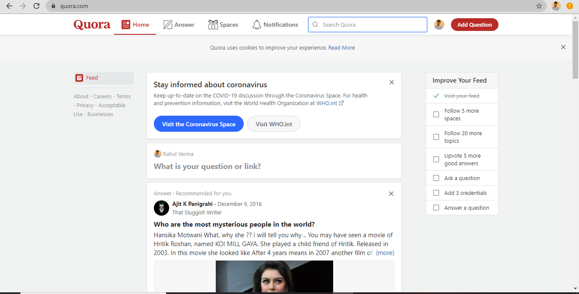Viewport: 579px width, 294px height.
Task: Click the About footer link
Action: (x=81, y=97)
